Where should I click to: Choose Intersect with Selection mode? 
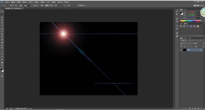[x=16, y=5]
